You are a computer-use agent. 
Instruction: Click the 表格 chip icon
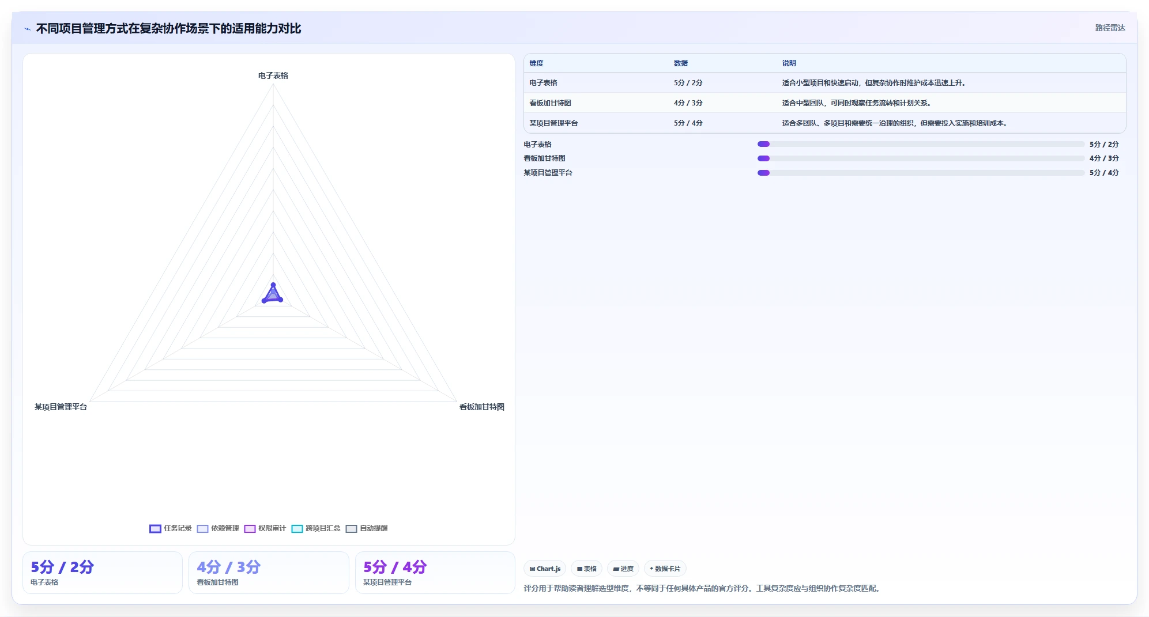tap(579, 569)
